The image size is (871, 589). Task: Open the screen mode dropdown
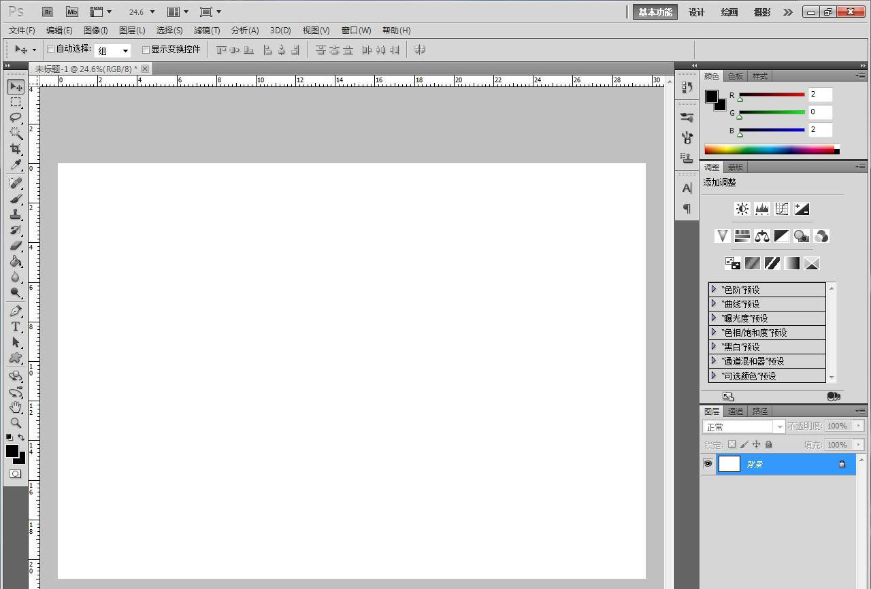click(211, 12)
